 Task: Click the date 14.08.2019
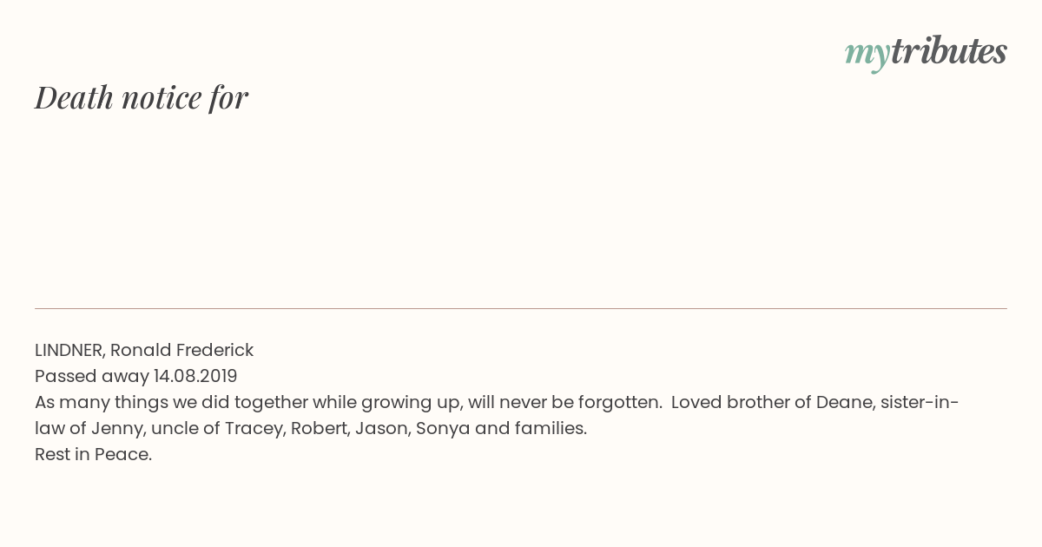[x=195, y=376]
